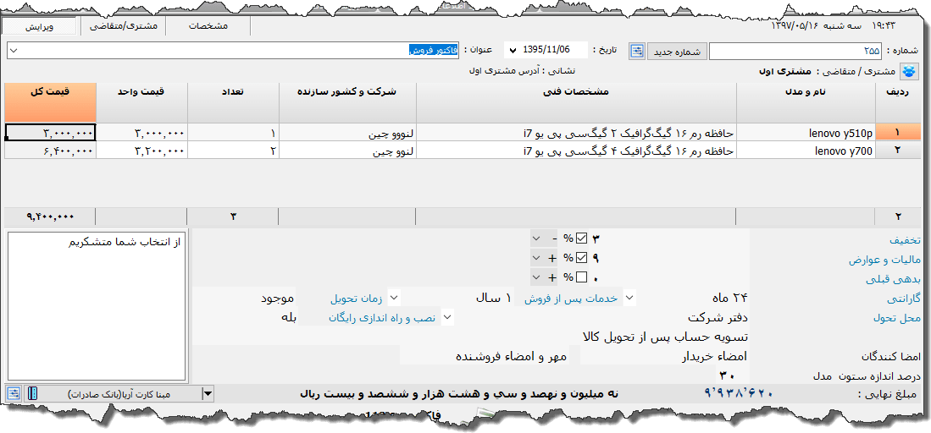Click the ۳,۲۰۰,۰۰۰ unit price cell
The height and width of the screenshot is (433, 931).
(142, 150)
